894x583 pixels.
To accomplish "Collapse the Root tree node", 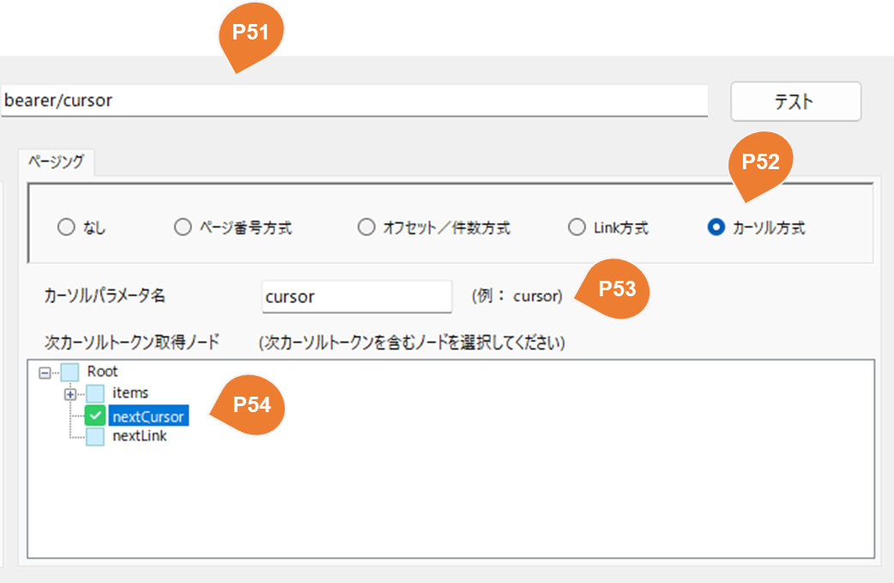I will (x=45, y=373).
